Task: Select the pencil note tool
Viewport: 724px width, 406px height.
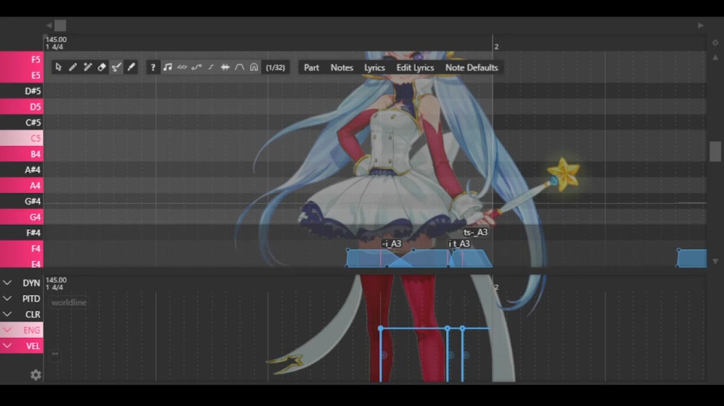Action: (x=73, y=67)
